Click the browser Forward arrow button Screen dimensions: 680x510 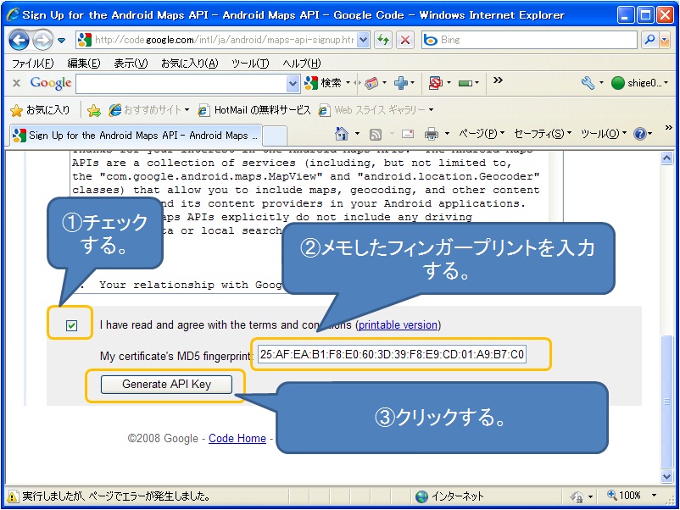coord(42,41)
